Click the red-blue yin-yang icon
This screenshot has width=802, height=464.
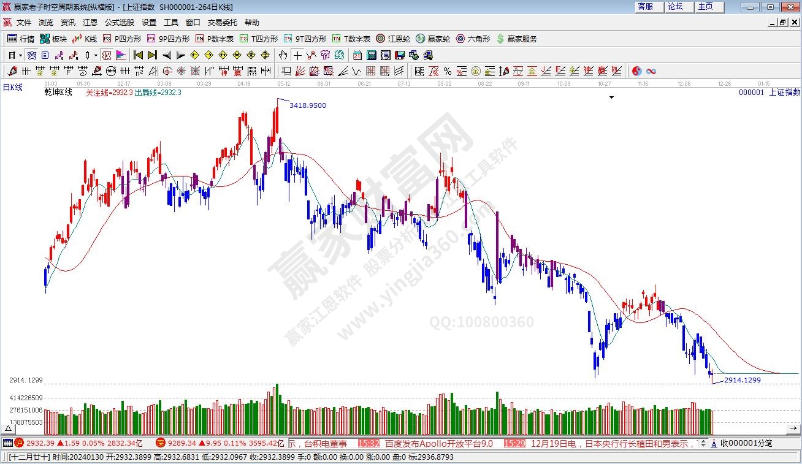pyautogui.click(x=637, y=71)
